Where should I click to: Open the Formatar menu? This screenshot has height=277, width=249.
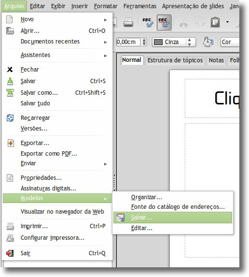[106, 6]
